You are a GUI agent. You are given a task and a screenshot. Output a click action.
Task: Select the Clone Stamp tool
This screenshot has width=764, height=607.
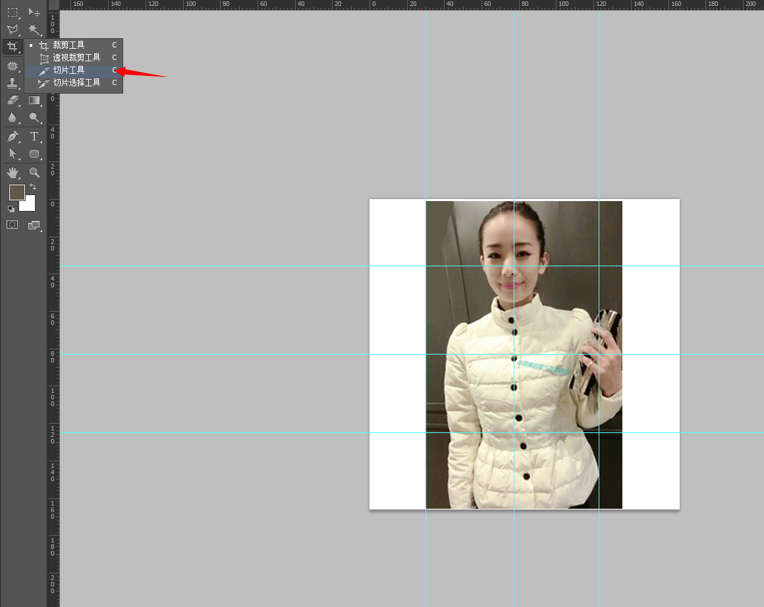[12, 83]
